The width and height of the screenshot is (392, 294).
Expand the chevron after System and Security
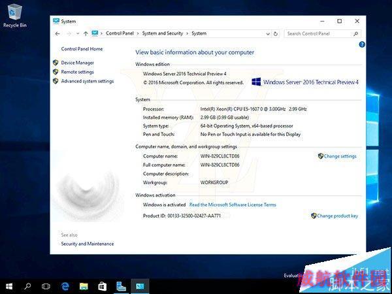tap(188, 33)
